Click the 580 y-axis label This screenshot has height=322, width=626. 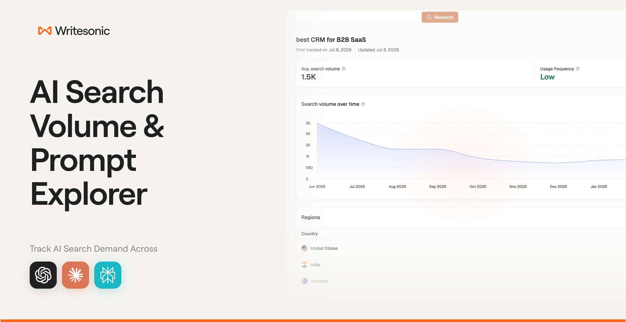click(309, 168)
